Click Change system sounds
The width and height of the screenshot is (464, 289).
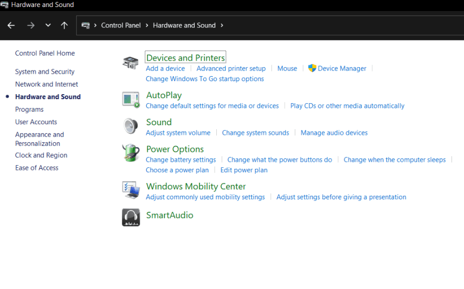[255, 133]
